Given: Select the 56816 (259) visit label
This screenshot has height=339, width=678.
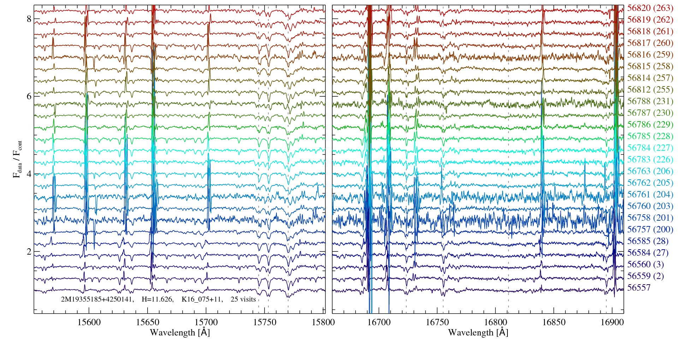Looking at the screenshot, I should pos(650,55).
